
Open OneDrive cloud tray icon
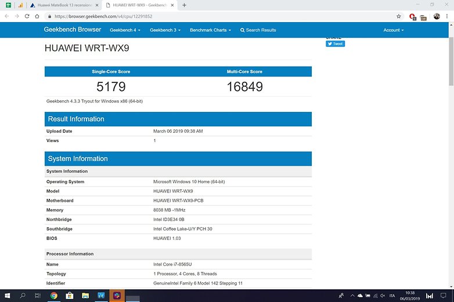click(360, 296)
